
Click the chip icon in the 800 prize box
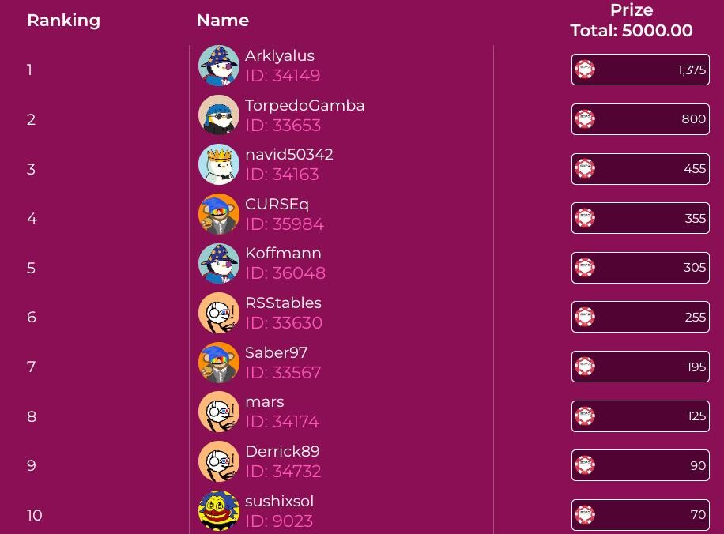(585, 119)
